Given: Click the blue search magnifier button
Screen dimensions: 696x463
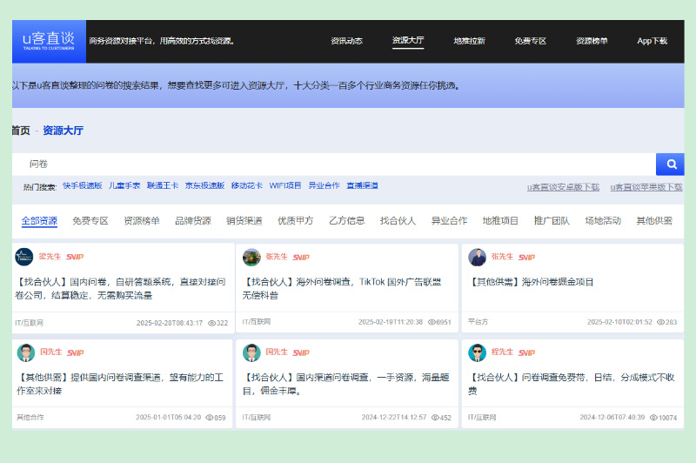Looking at the screenshot, I should [670, 164].
